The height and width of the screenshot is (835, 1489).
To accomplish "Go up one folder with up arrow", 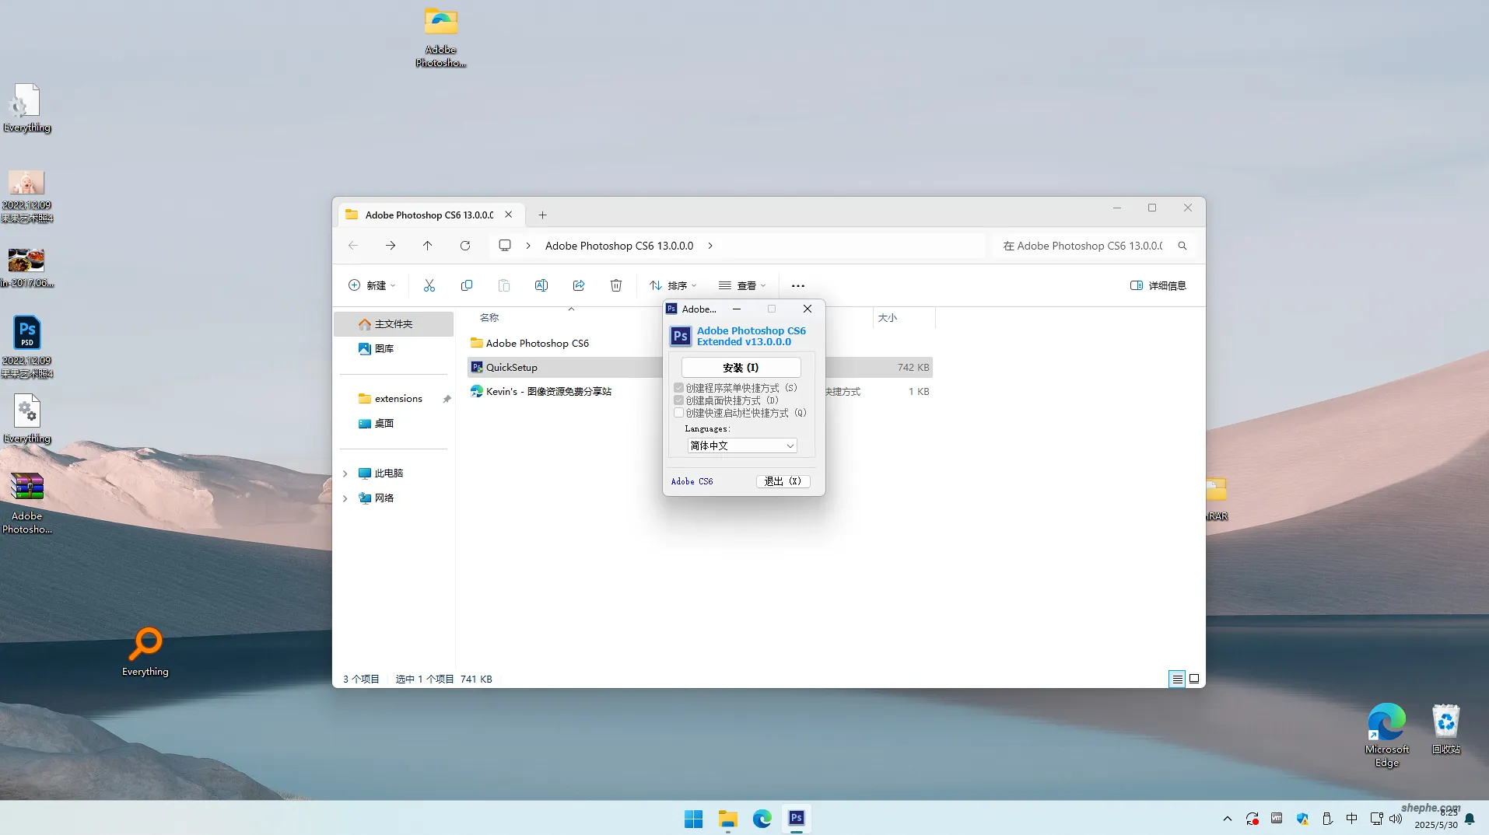I will 427,246.
